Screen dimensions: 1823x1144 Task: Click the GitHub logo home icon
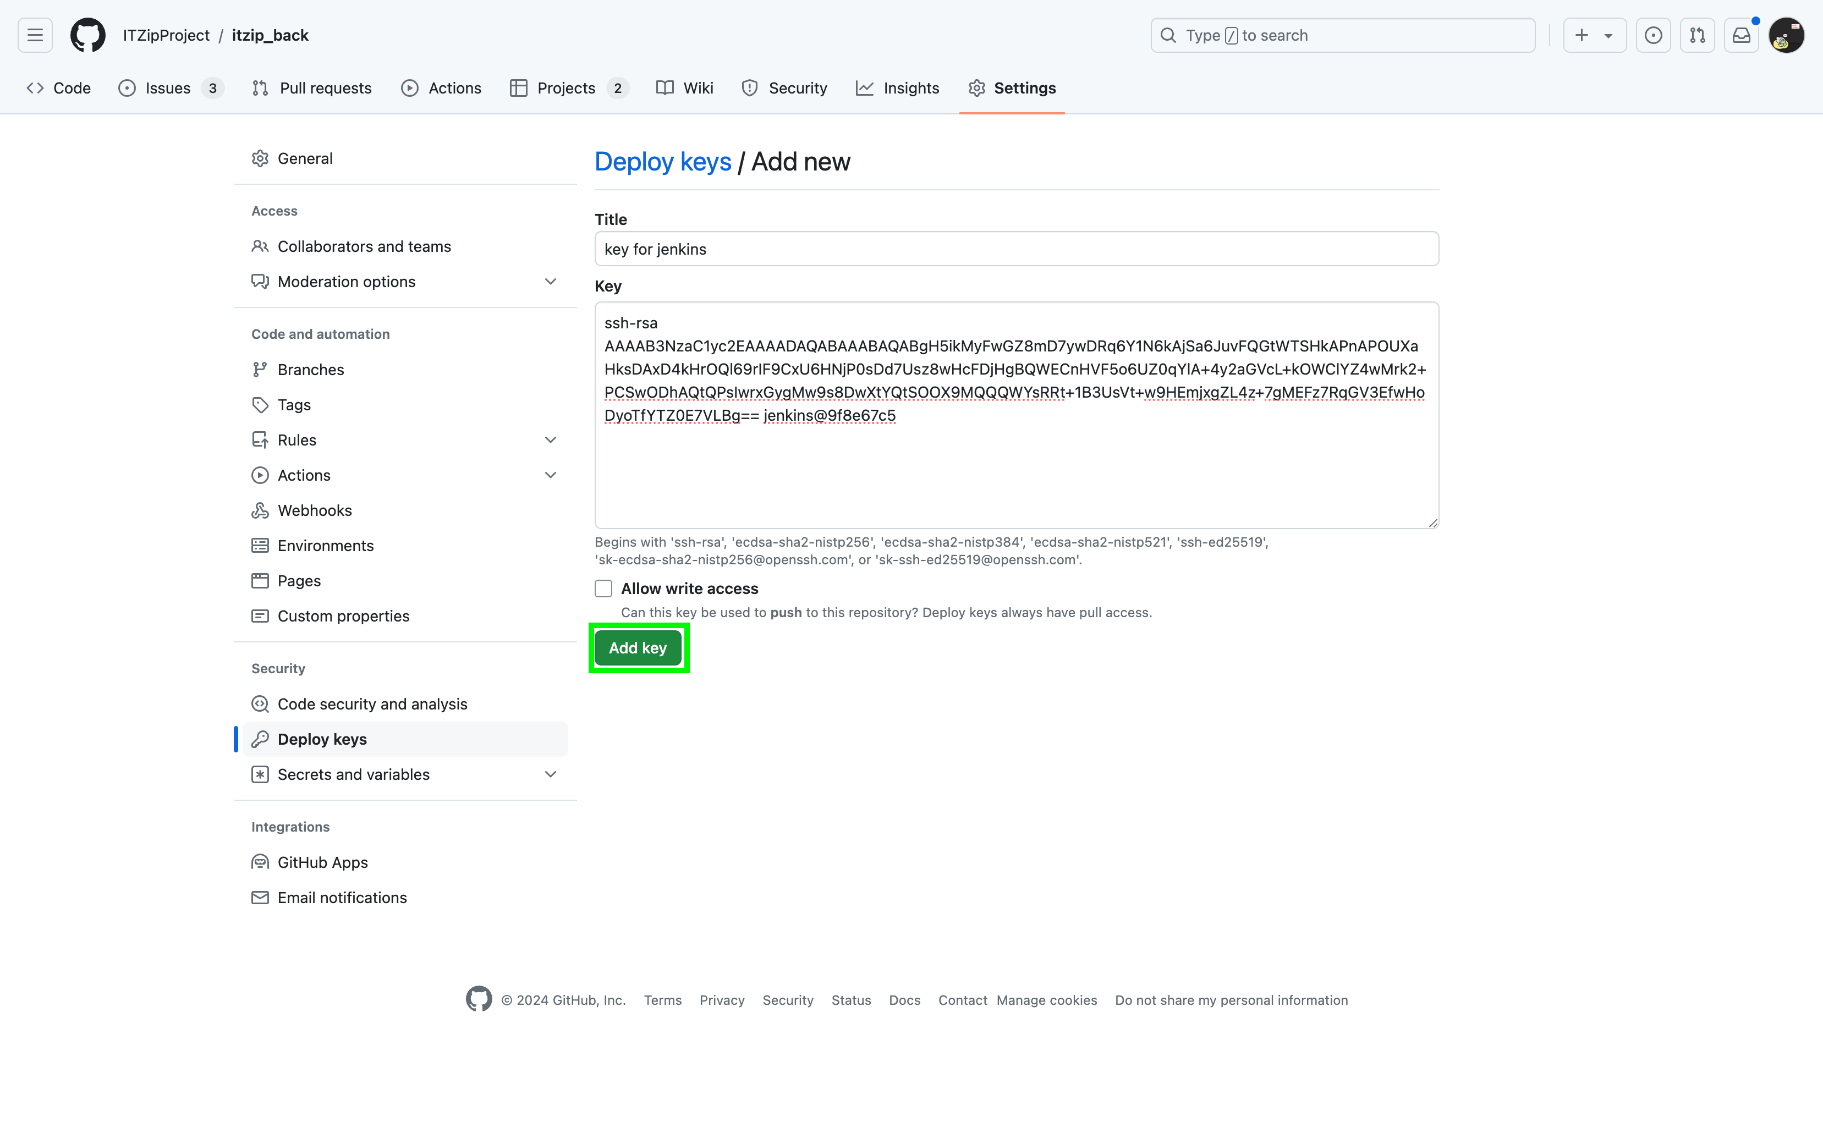pyautogui.click(x=88, y=36)
